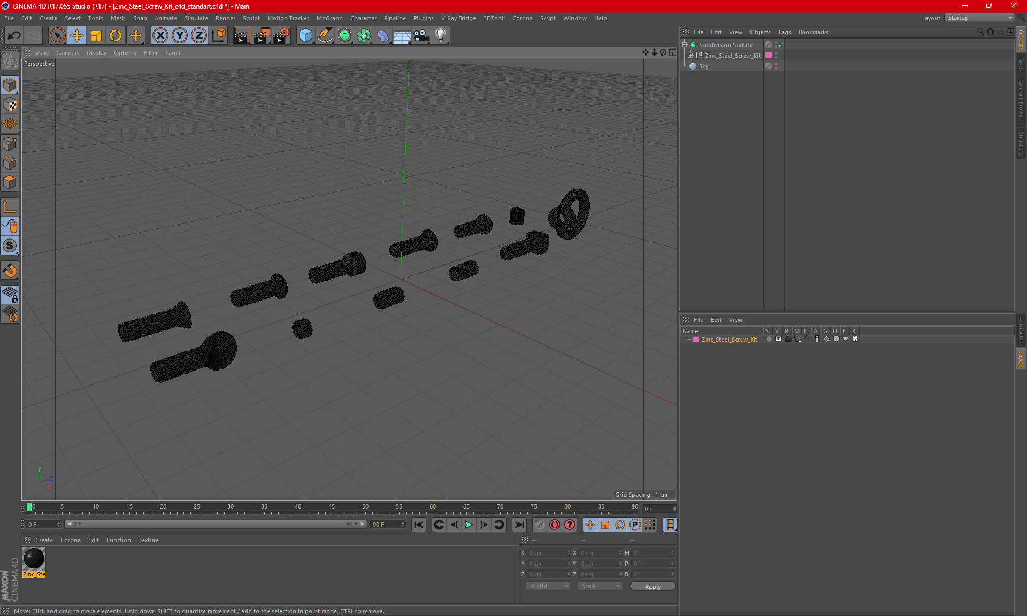Add a Light object
Viewport: 1027px width, 616px height.
441,36
